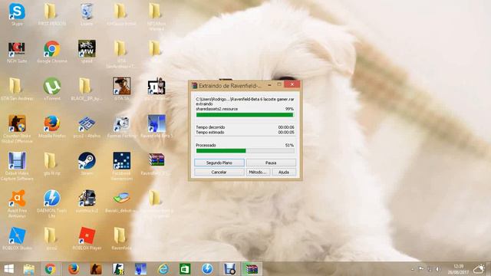Click the Tempo decorrido value 00:00:06

pyautogui.click(x=286, y=127)
